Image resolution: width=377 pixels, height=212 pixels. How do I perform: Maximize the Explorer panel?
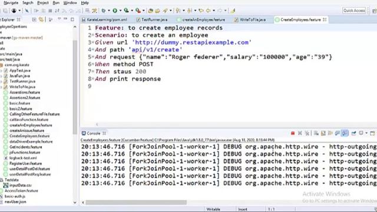pos(72,19)
